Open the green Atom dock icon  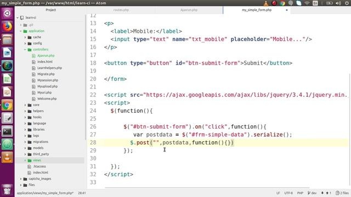pyautogui.click(x=7, y=144)
